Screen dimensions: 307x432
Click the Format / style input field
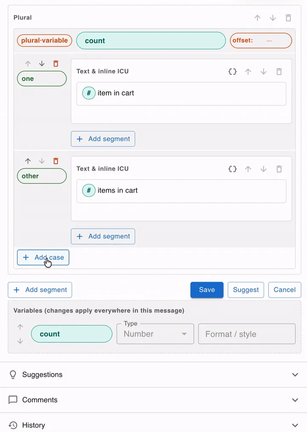246,334
